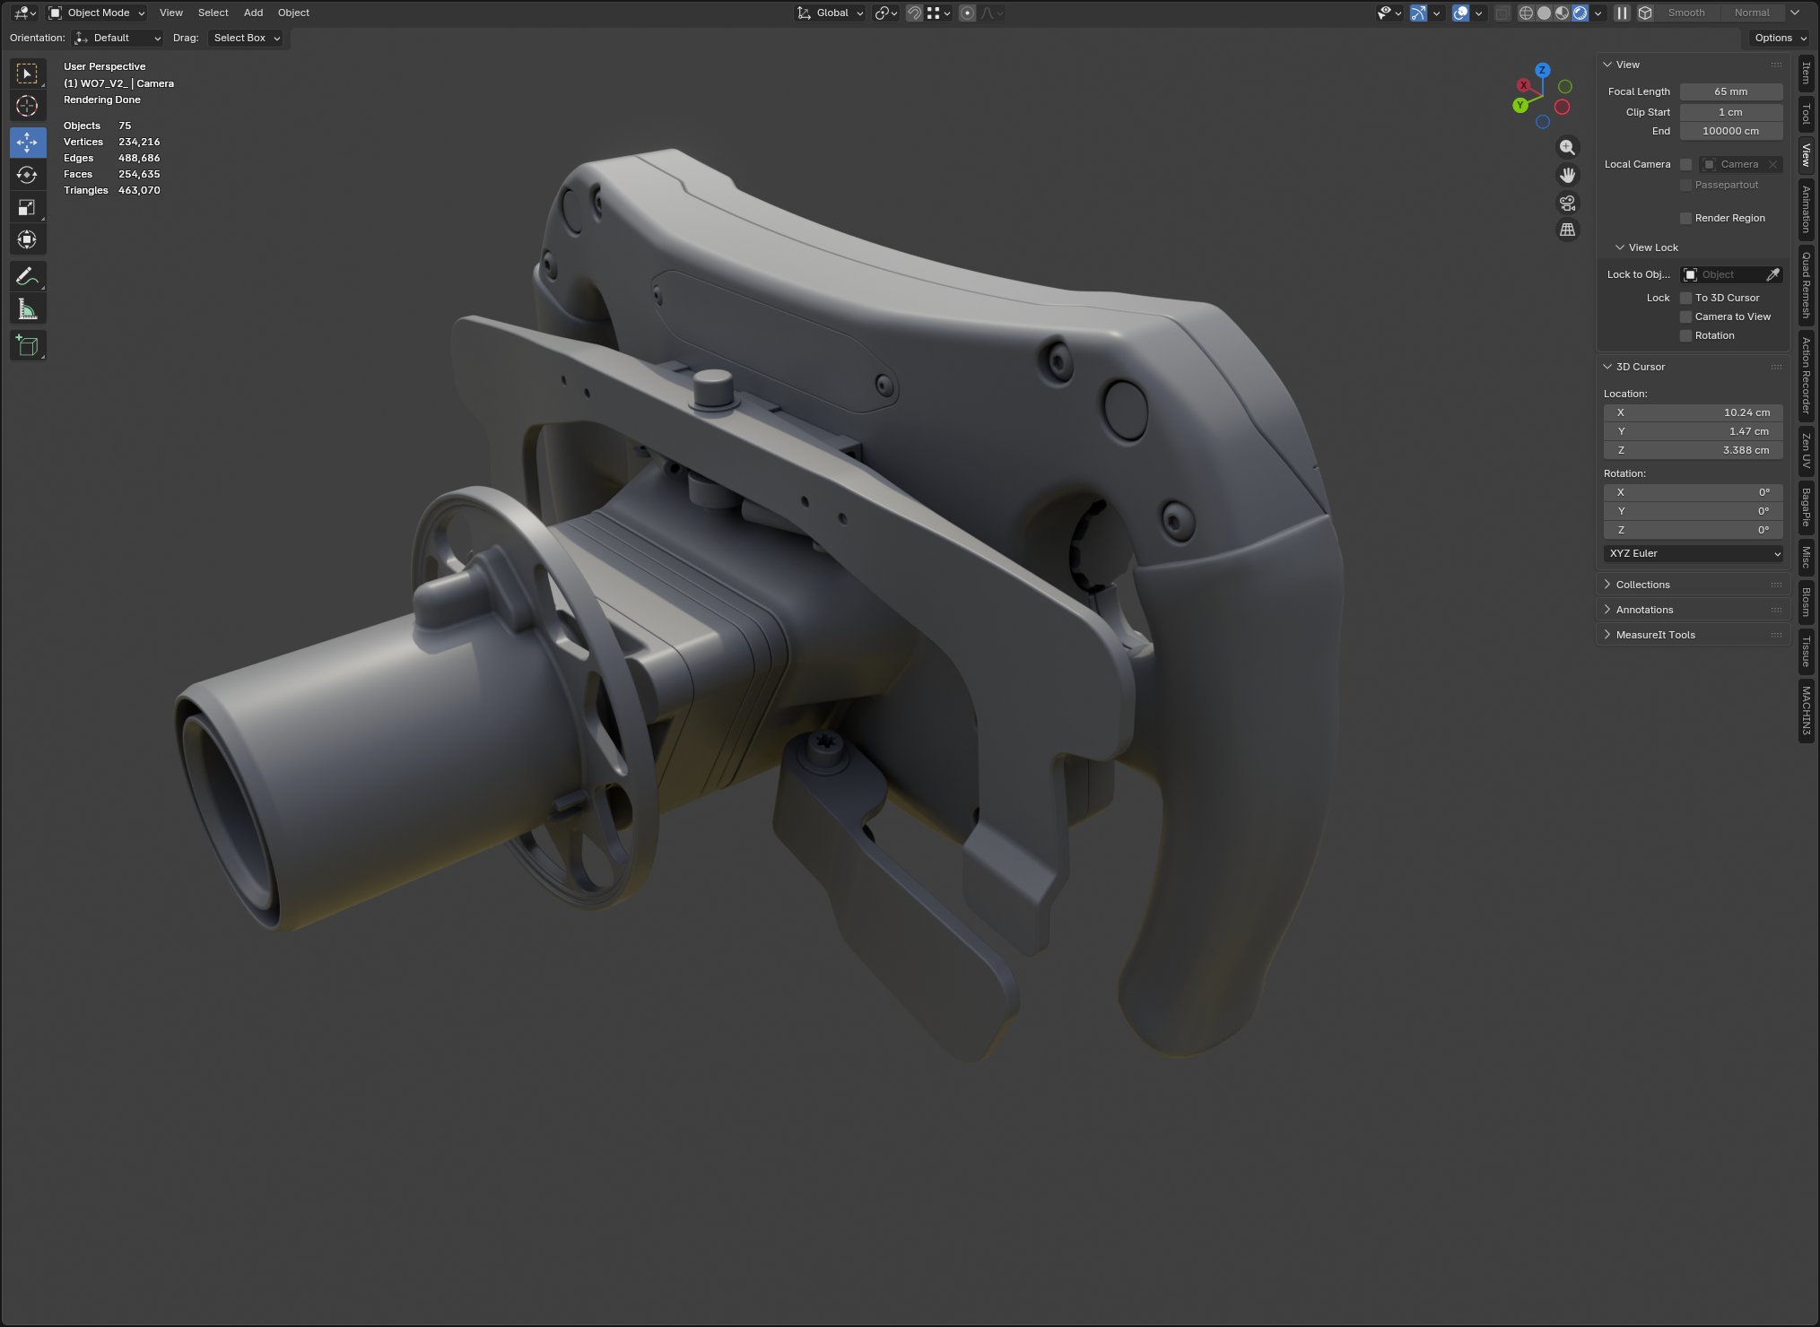Activate the Rotate tool
The width and height of the screenshot is (1820, 1327).
point(27,175)
